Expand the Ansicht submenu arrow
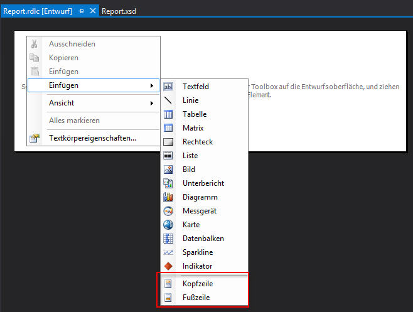The width and height of the screenshot is (413, 312). click(x=151, y=103)
